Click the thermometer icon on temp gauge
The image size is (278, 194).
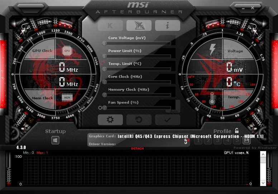pos(212,99)
